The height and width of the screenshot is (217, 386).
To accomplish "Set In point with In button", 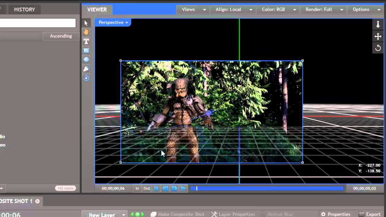I will tap(137, 188).
